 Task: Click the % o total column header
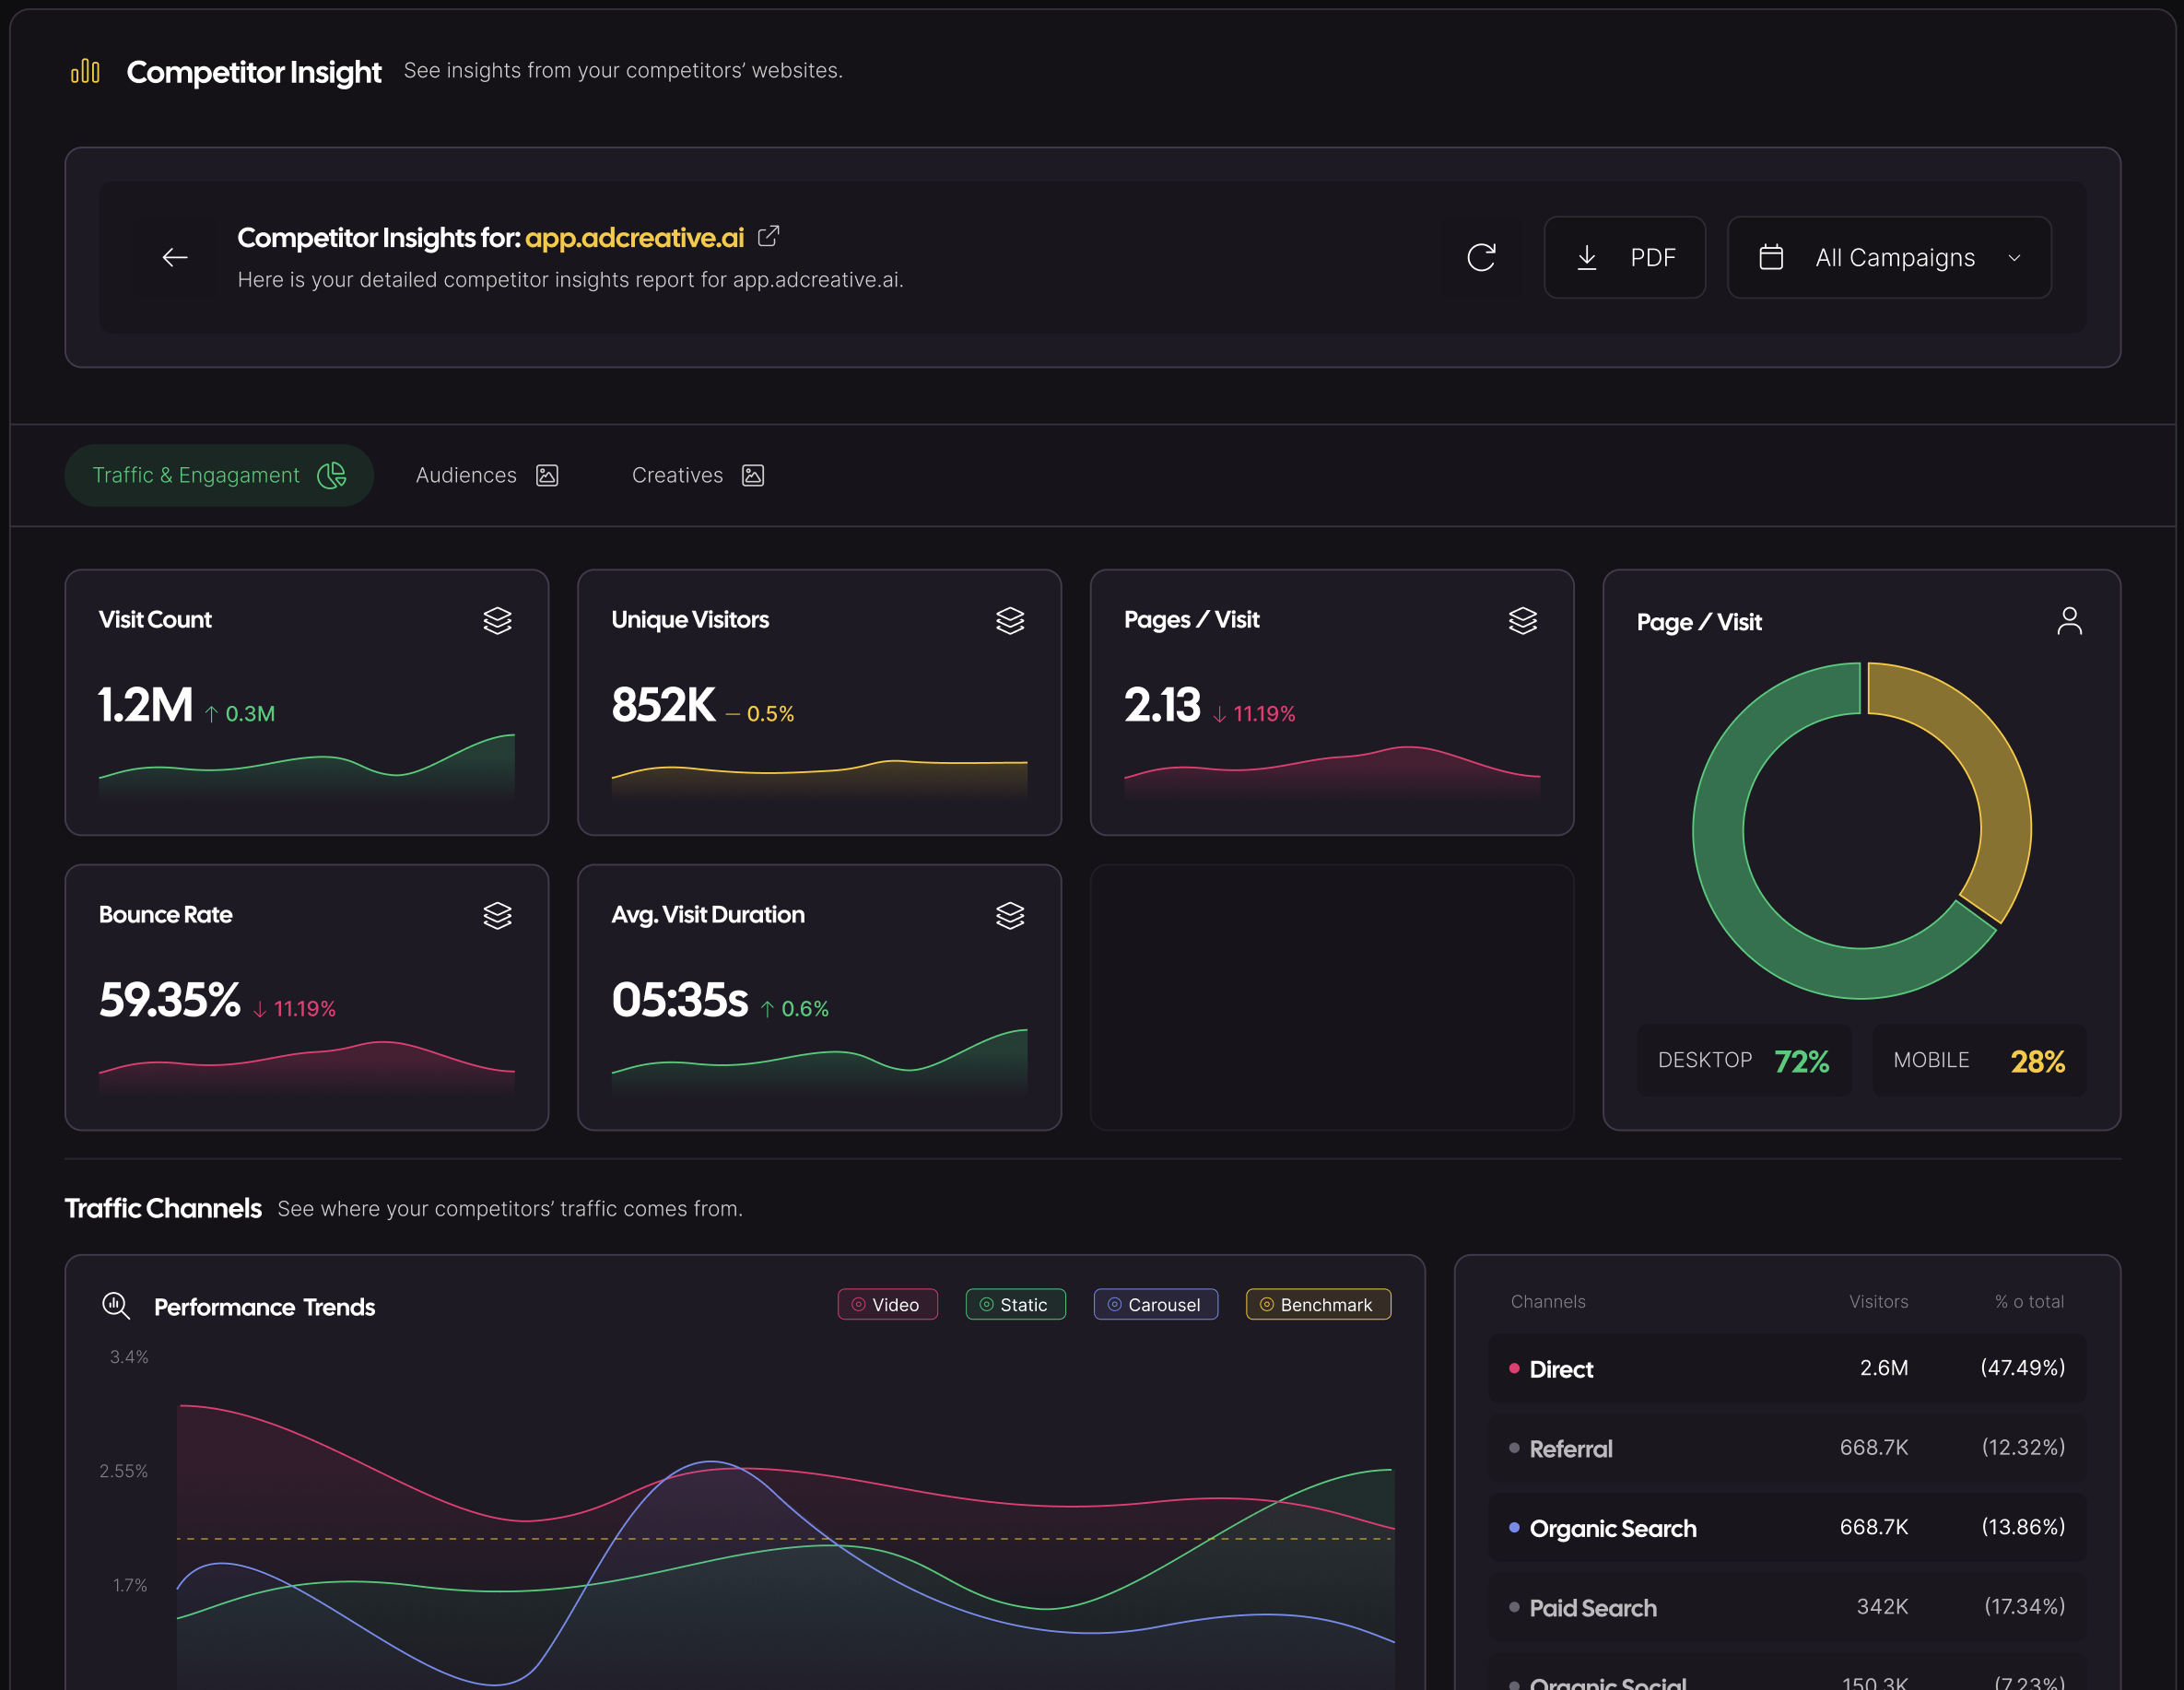click(x=2029, y=1302)
